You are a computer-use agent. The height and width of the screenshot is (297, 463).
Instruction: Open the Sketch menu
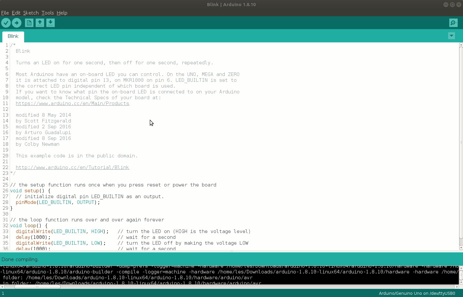point(31,13)
